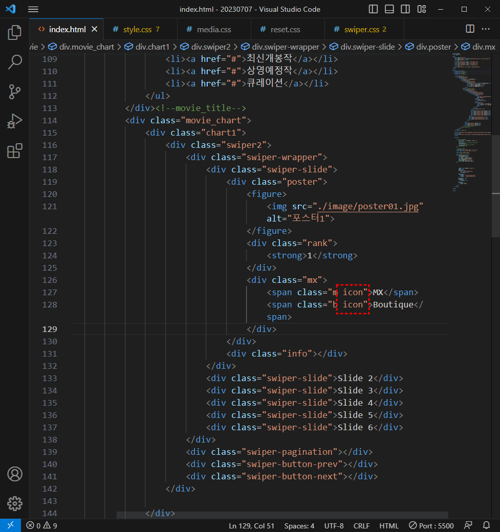Open Problems via errors and warnings count
The height and width of the screenshot is (532, 500).
point(42,525)
